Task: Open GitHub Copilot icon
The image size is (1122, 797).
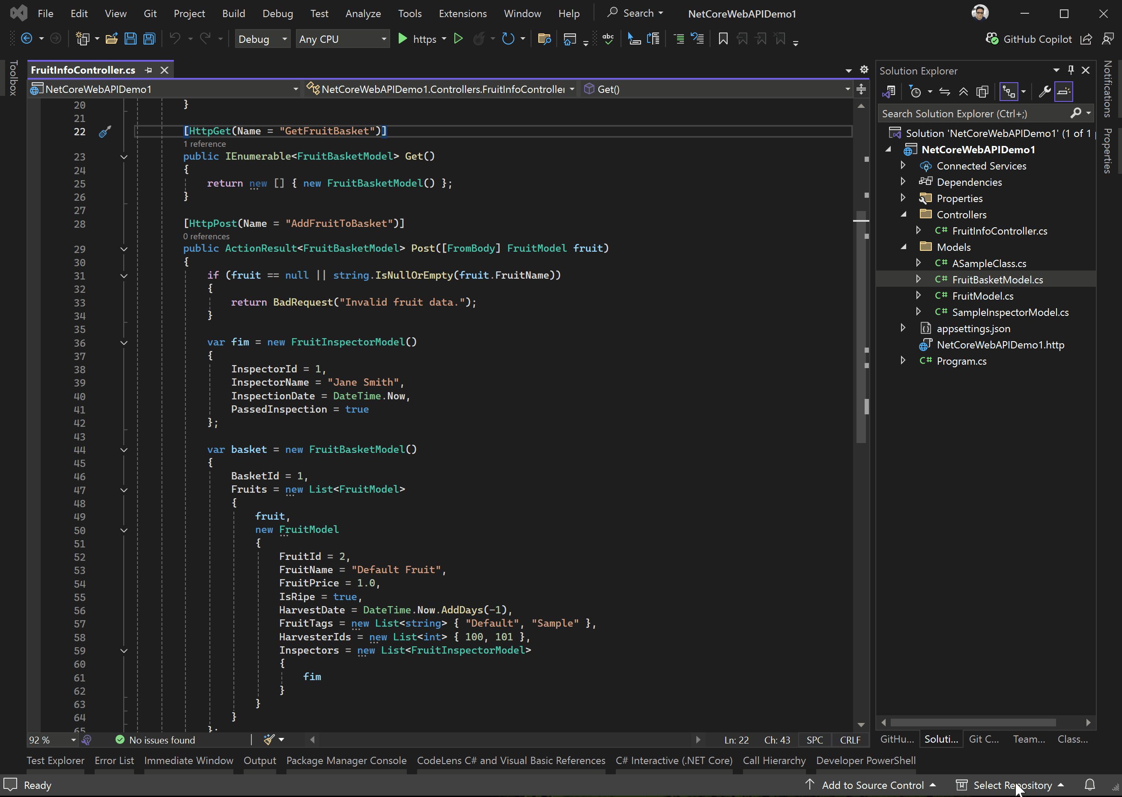Action: [x=992, y=39]
